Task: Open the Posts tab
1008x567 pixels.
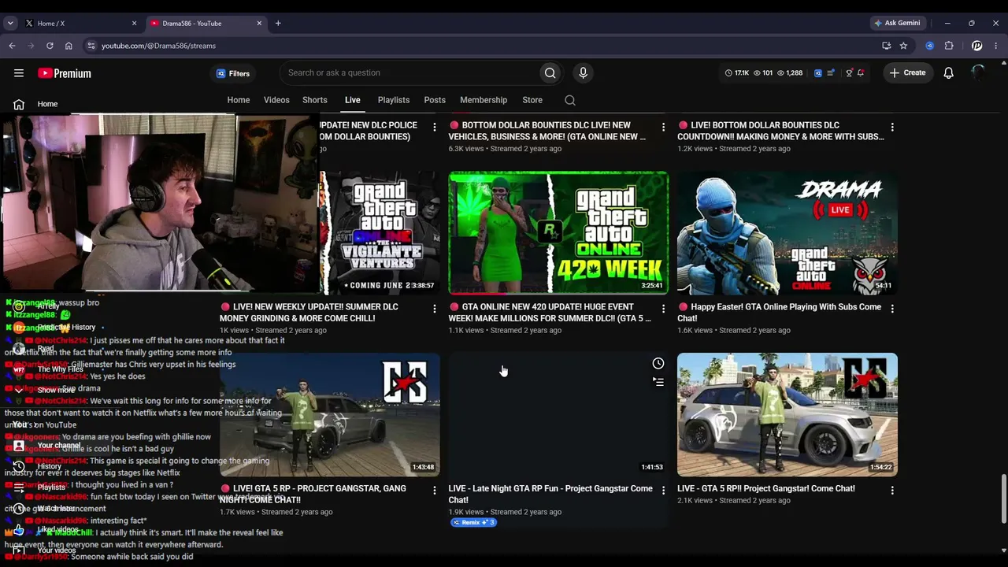Action: 435,100
